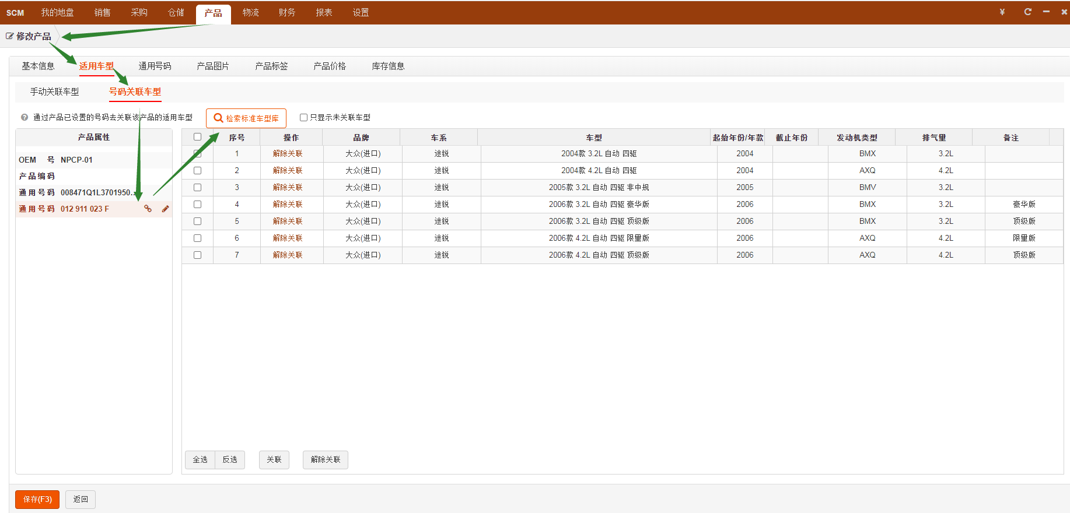Image resolution: width=1070 pixels, height=513 pixels.
Task: Select the 手动关联车型 sub-tab
Action: click(x=54, y=92)
